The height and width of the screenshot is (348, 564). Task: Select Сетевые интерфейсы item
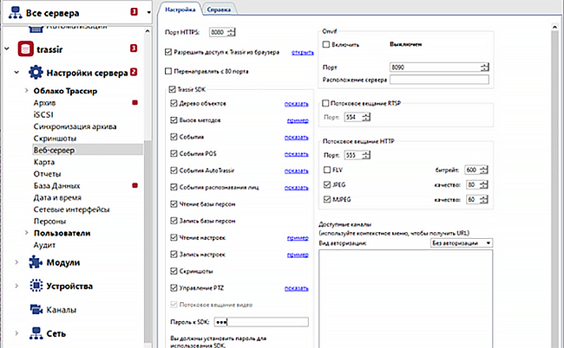(71, 209)
